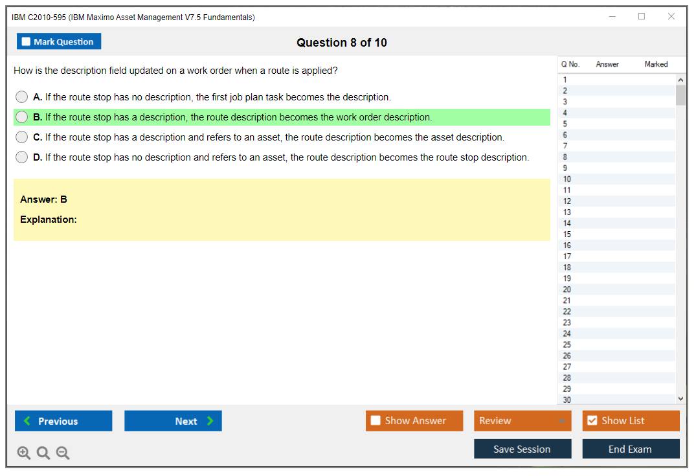Select answer option A radio button
Image resolution: width=696 pixels, height=476 pixels.
tap(22, 97)
